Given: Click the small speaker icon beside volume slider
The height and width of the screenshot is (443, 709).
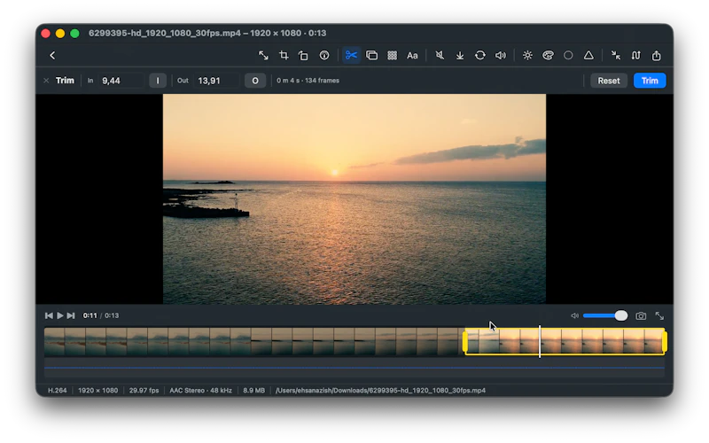Looking at the screenshot, I should 574,315.
